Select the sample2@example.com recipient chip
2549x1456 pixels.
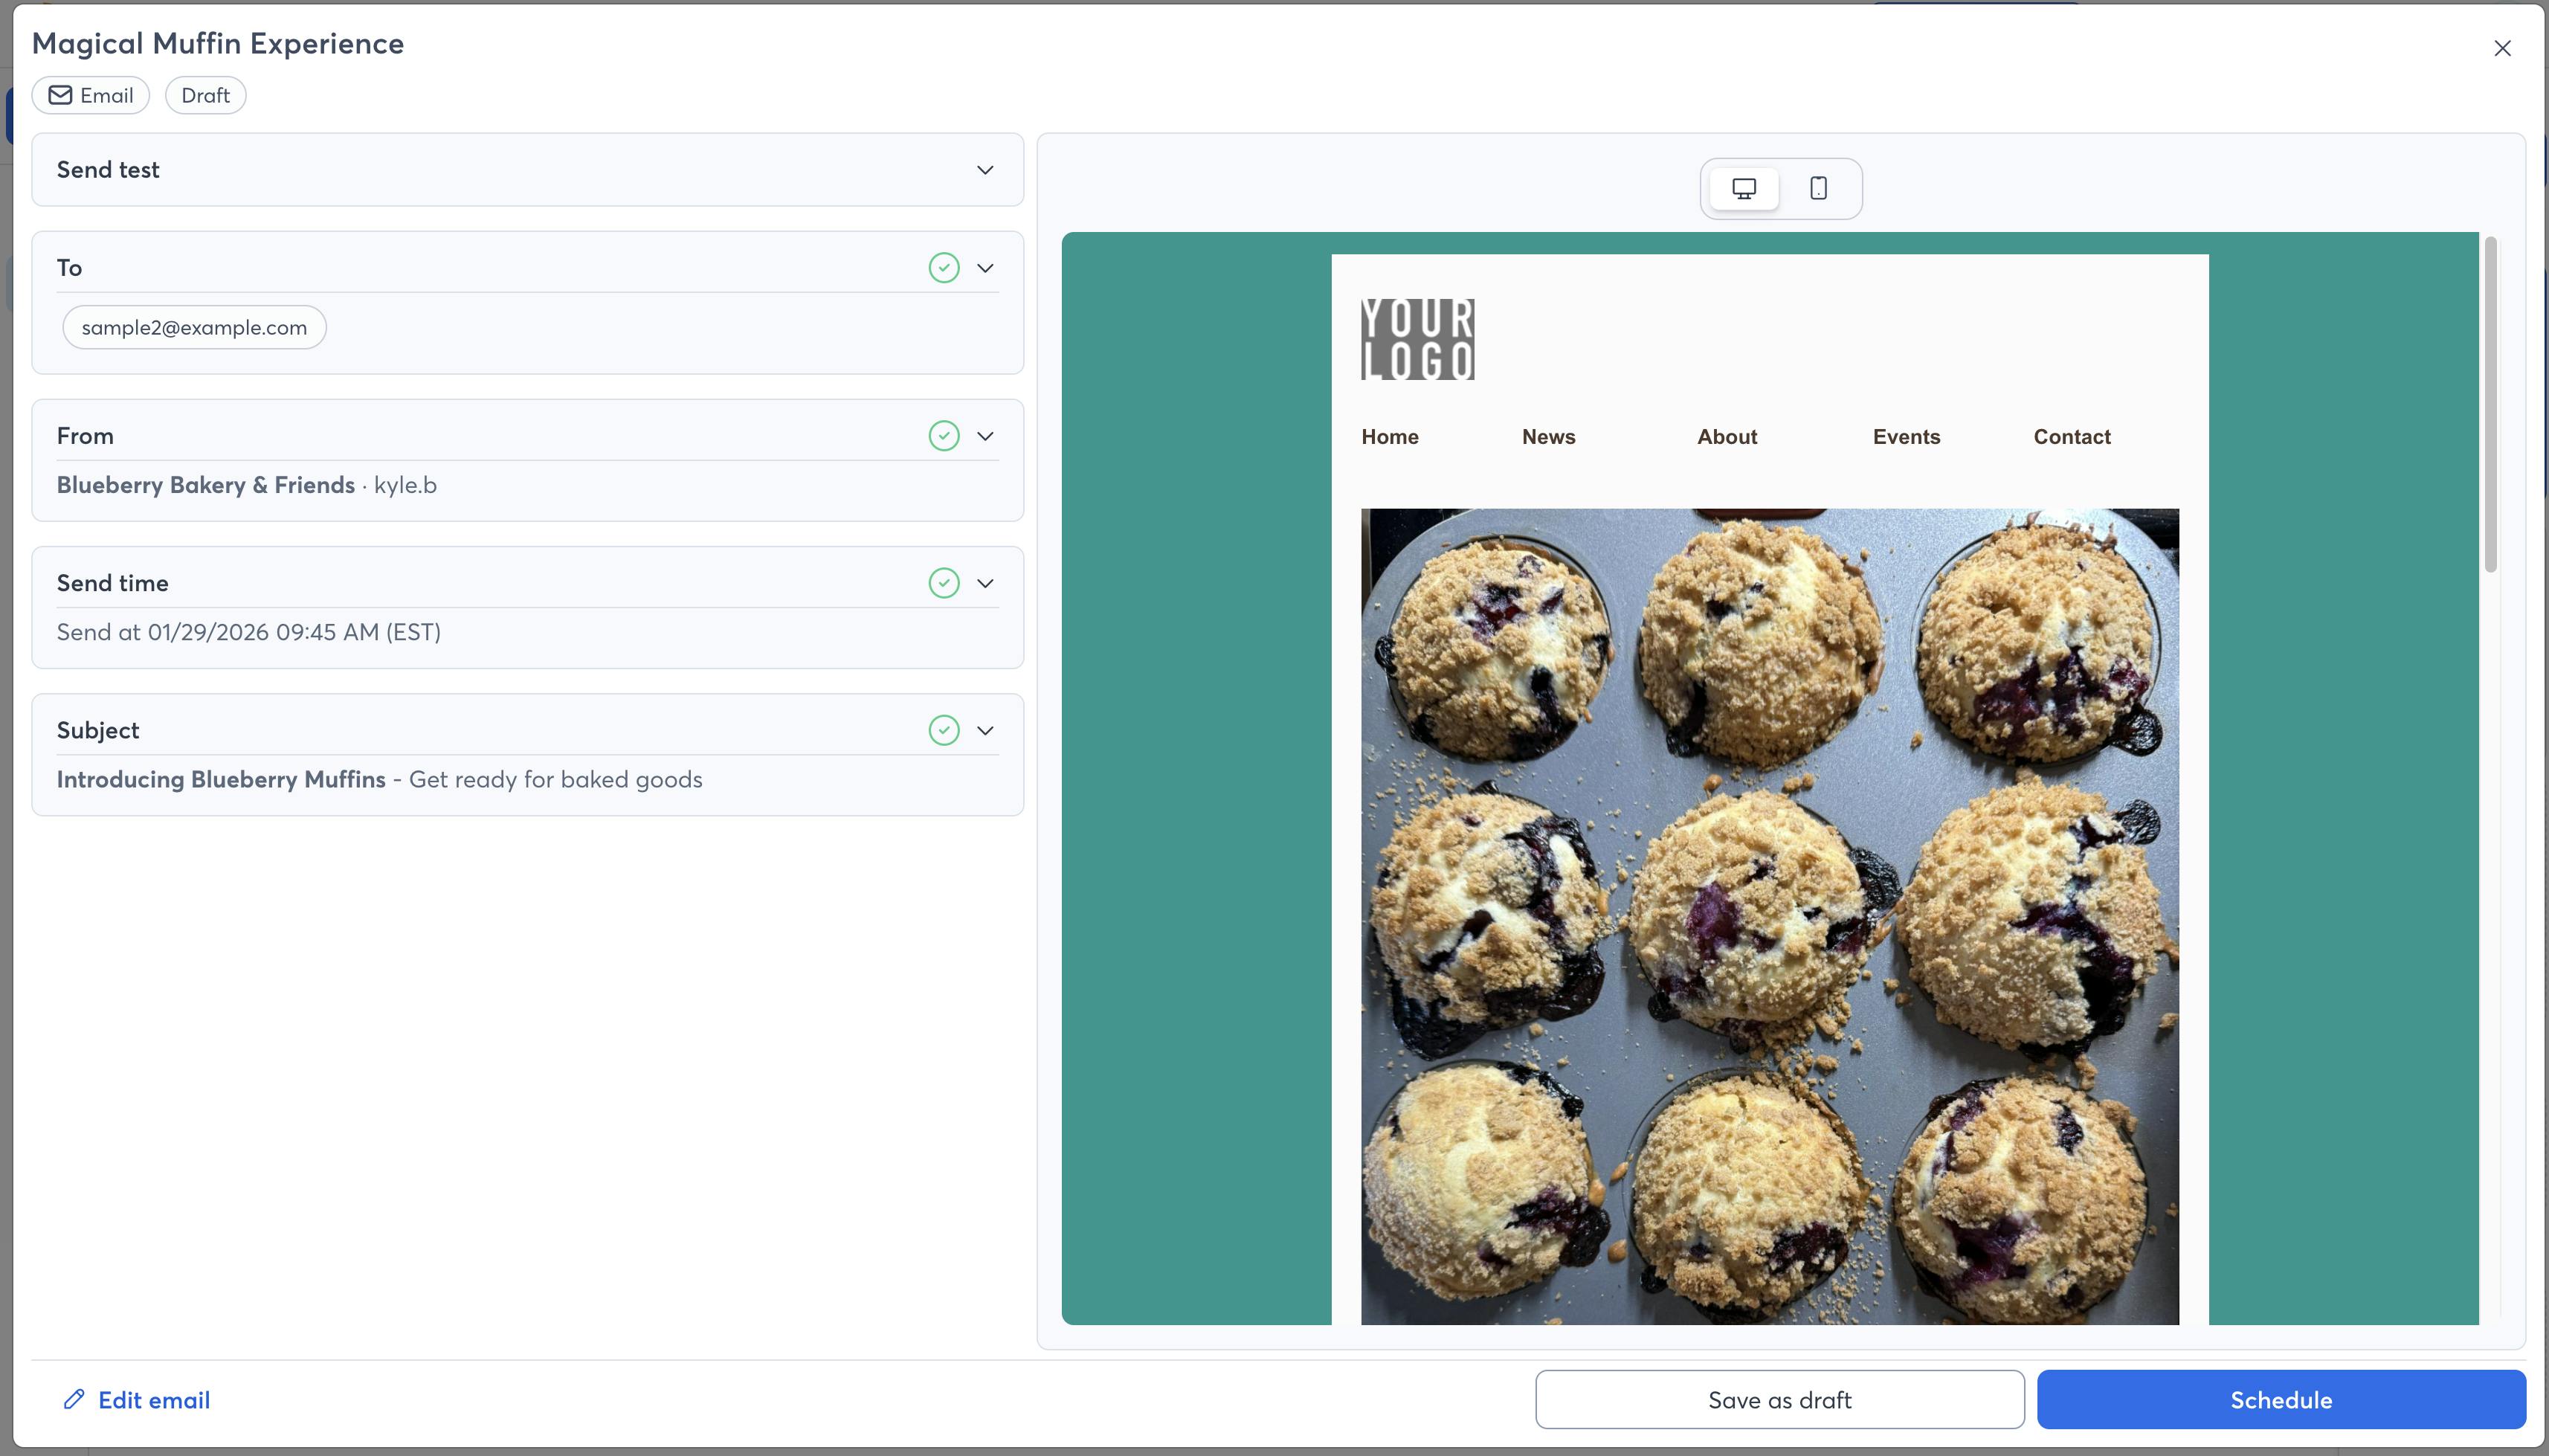click(x=194, y=328)
